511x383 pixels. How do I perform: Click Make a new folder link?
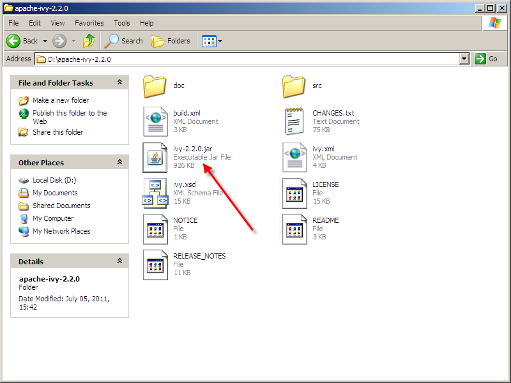coord(61,100)
